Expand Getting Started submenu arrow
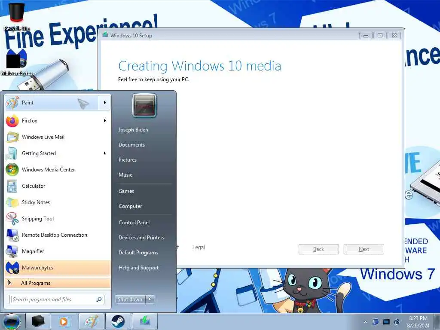The image size is (440, 330). click(105, 153)
